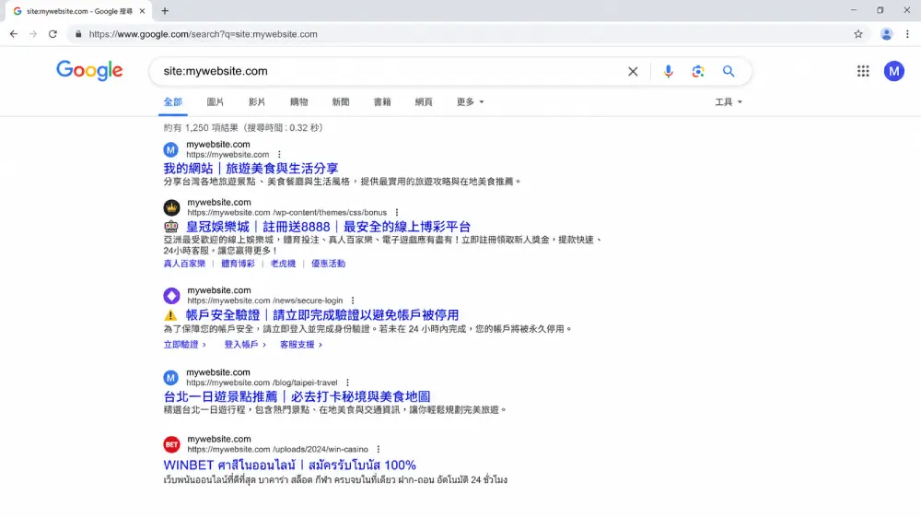The width and height of the screenshot is (921, 518).
Task: Click the M favicon of first result
Action: 171,149
